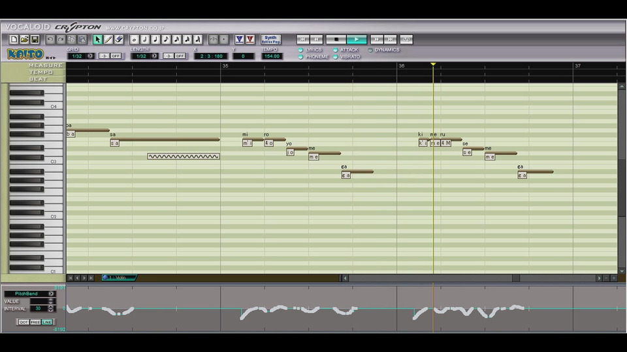The width and height of the screenshot is (627, 352).
Task: Select the eraser tool
Action: 119,39
